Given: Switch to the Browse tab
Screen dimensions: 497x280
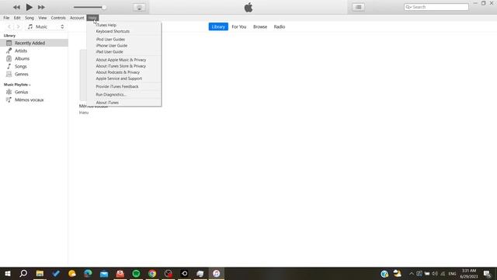Looking at the screenshot, I should [260, 26].
